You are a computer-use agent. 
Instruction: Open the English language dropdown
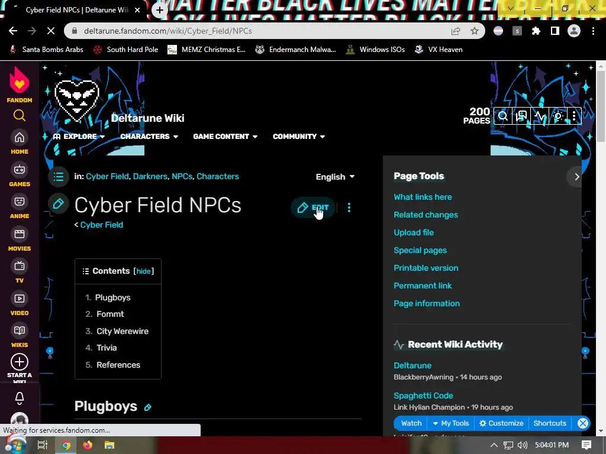[335, 177]
